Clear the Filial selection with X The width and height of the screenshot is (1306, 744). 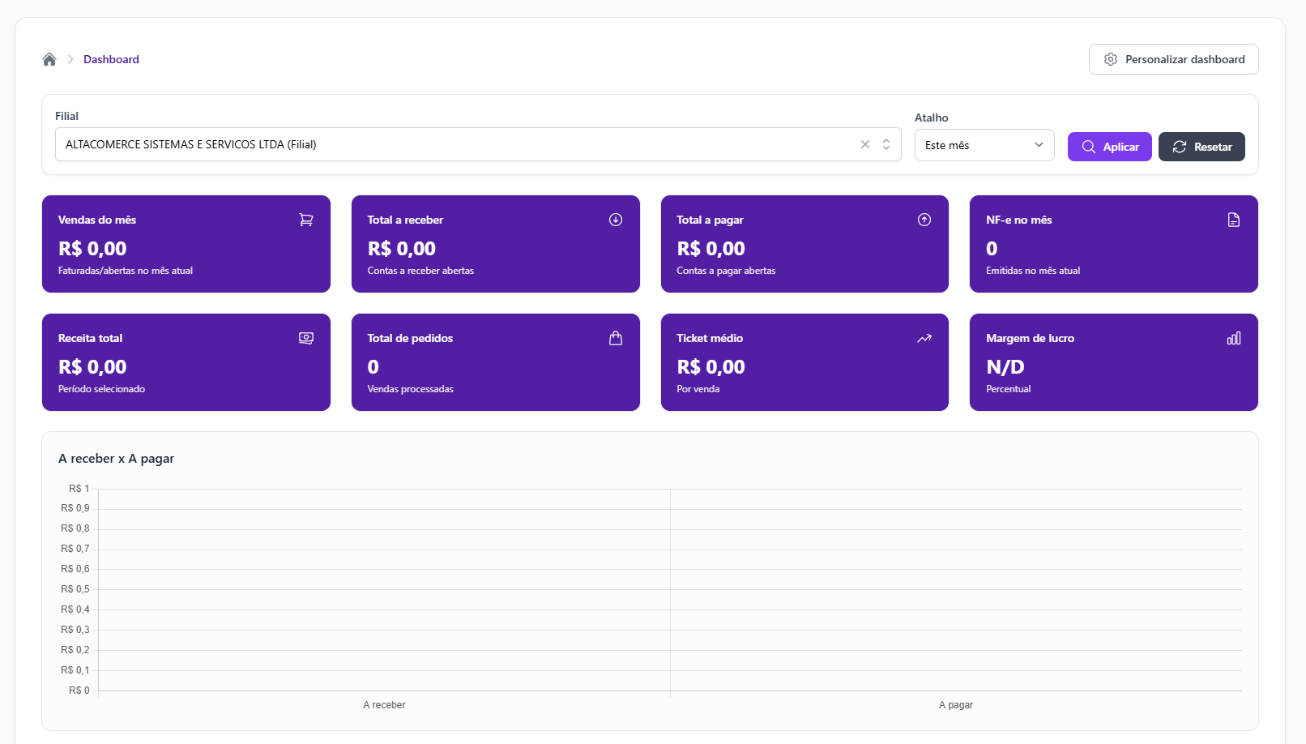[x=865, y=144]
